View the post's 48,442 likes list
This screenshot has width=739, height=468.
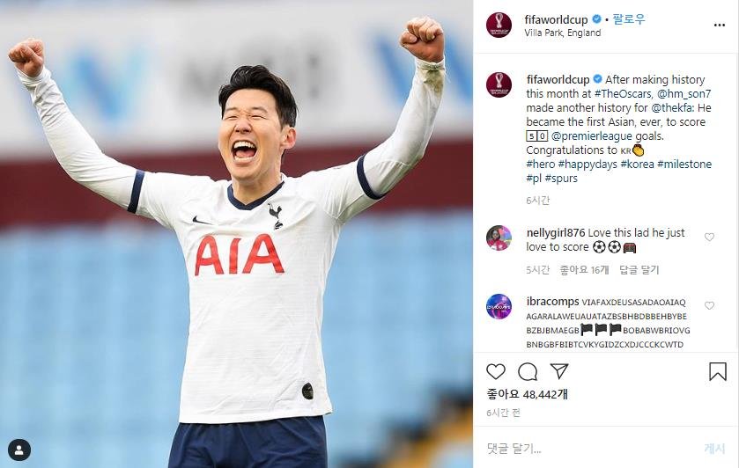[x=527, y=394]
